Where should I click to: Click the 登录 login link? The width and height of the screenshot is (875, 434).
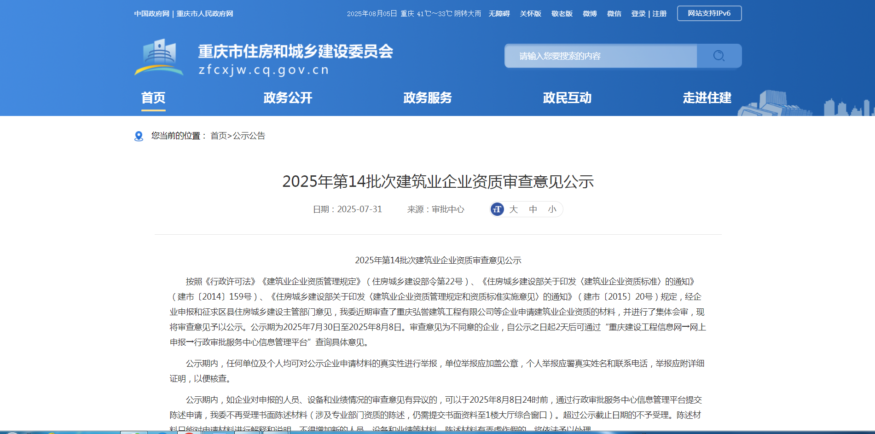click(x=638, y=14)
